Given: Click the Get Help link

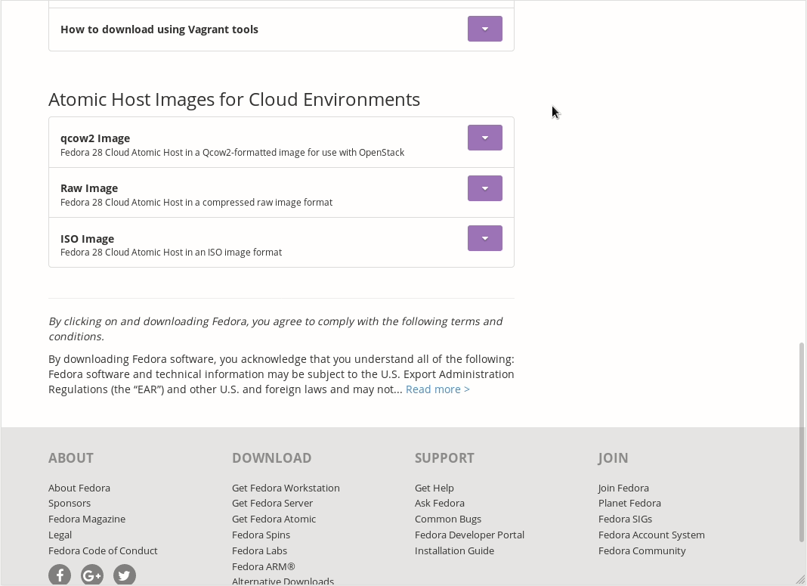Looking at the screenshot, I should 434,488.
